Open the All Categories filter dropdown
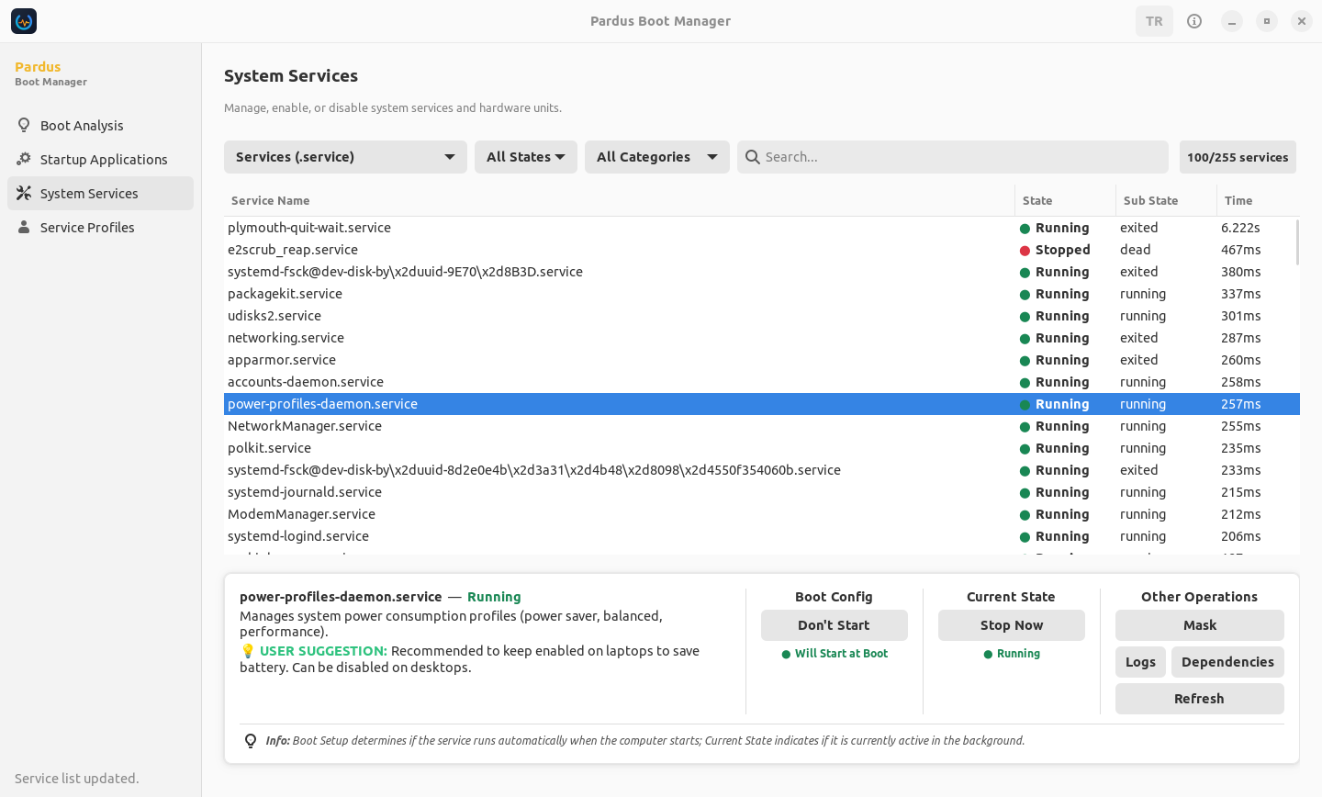Image resolution: width=1322 pixels, height=797 pixels. (657, 157)
